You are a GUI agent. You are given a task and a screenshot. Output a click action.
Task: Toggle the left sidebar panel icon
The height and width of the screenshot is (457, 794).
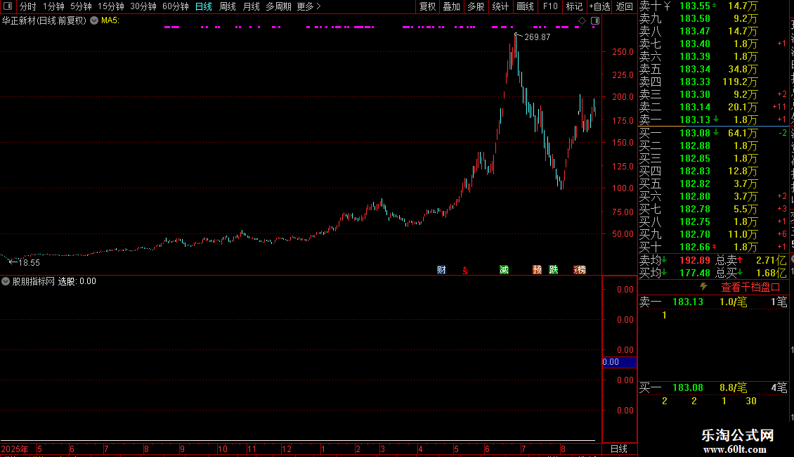(x=8, y=6)
